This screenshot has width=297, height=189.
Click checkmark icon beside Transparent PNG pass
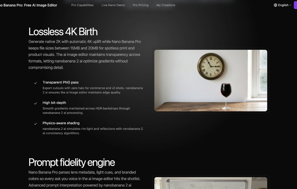35,83
